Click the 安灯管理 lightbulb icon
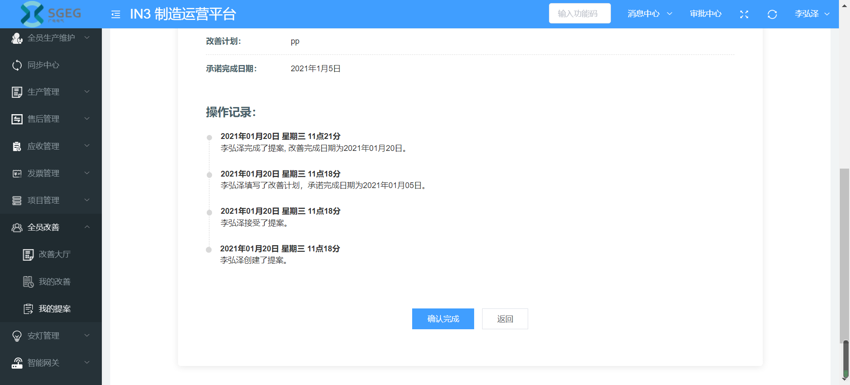This screenshot has width=850, height=385. point(17,336)
